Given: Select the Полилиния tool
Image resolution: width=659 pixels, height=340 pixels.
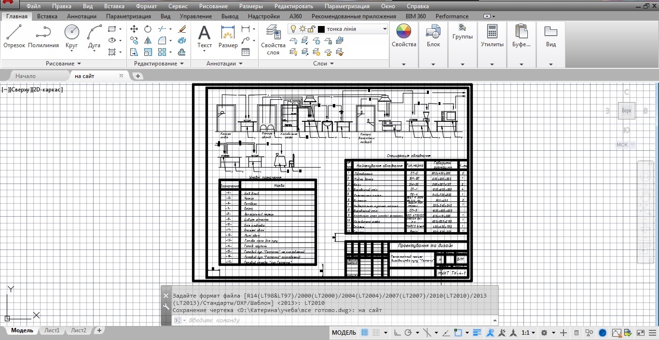Looking at the screenshot, I should click(x=43, y=36).
